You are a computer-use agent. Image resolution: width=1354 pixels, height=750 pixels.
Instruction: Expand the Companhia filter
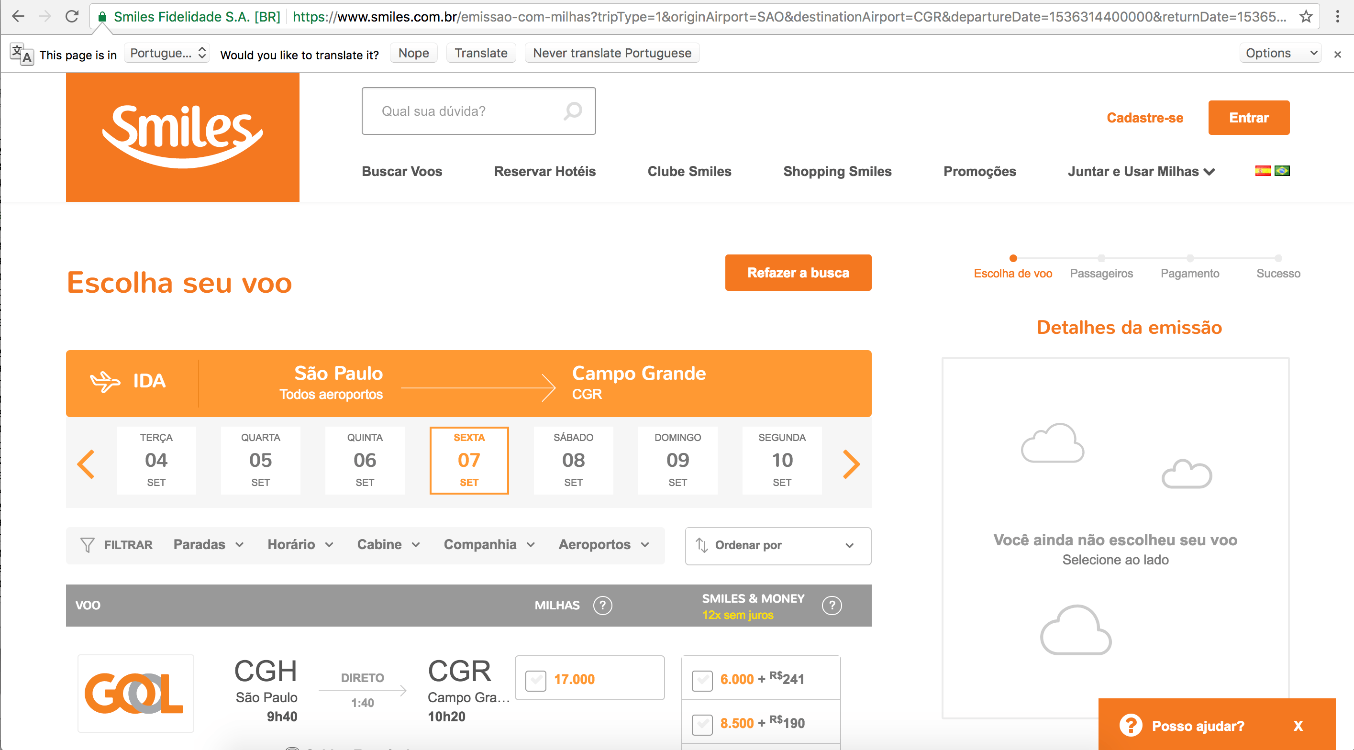click(489, 544)
